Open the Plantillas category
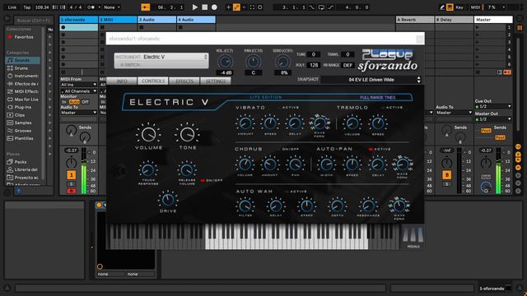Viewport: 527px width, 296px height. click(23, 138)
